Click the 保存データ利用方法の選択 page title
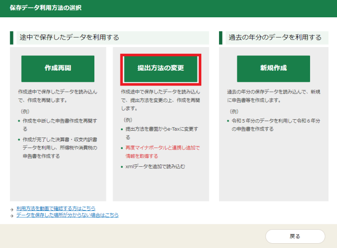The width and height of the screenshot is (337, 248). point(46,8)
